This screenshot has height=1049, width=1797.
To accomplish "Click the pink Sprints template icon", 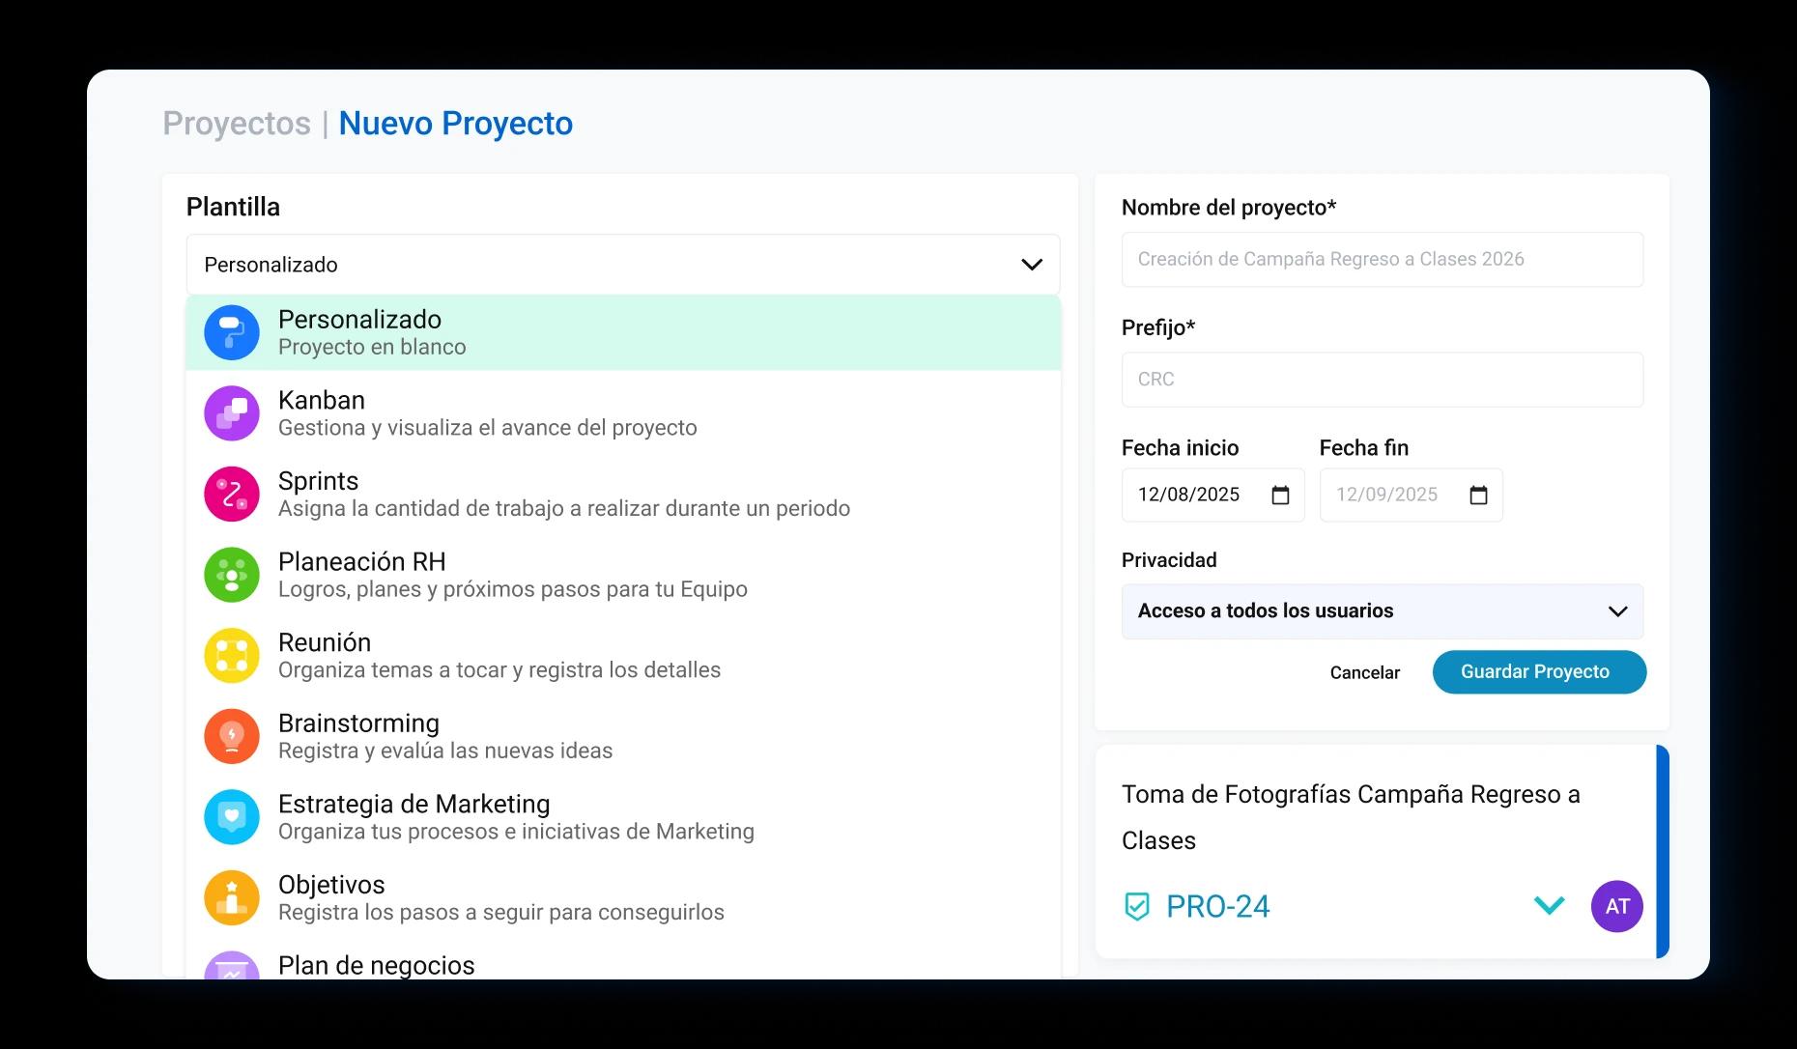I will (x=232, y=494).
